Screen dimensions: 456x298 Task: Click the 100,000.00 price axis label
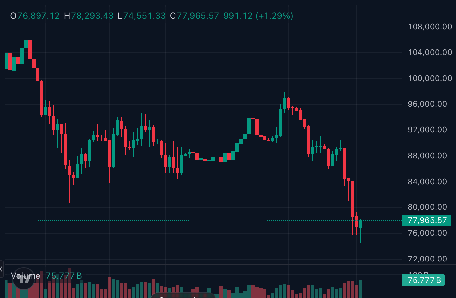(430, 78)
